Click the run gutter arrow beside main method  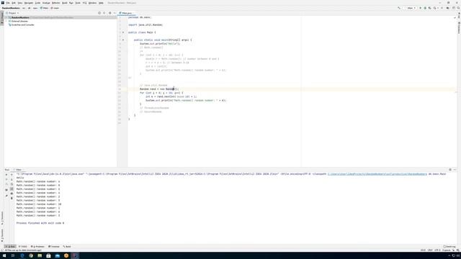(123, 40)
